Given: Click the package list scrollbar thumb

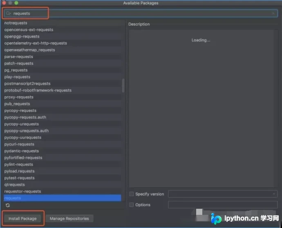Looking at the screenshot, I should click(123, 86).
